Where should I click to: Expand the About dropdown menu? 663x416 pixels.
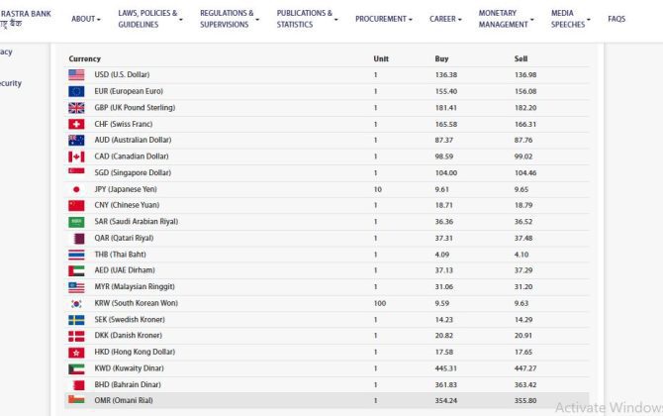[x=85, y=19]
